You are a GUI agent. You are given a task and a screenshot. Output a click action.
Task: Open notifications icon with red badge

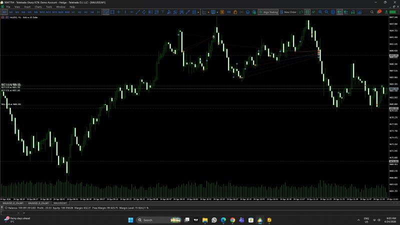point(379,11)
